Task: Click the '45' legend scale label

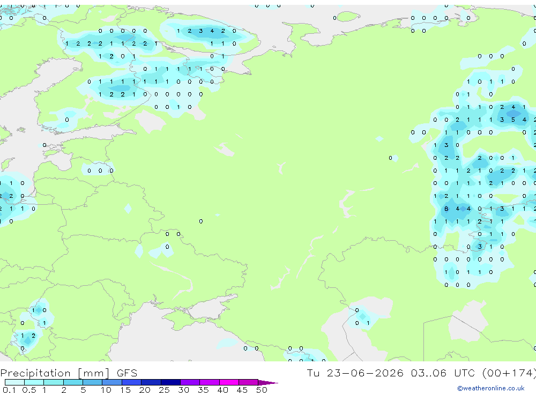Action: click(242, 390)
